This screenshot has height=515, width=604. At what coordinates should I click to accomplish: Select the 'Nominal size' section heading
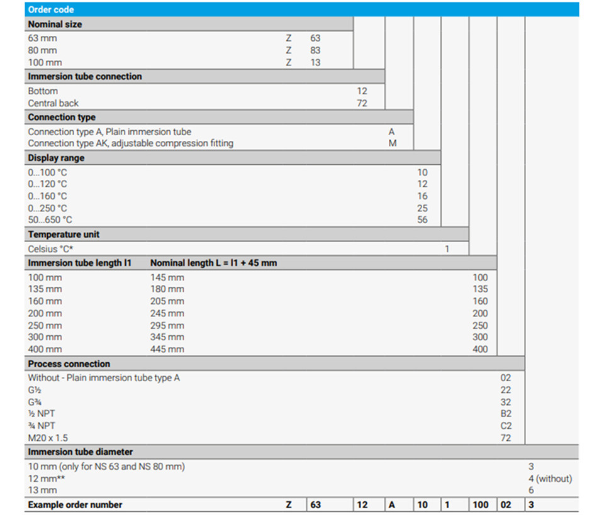55,25
